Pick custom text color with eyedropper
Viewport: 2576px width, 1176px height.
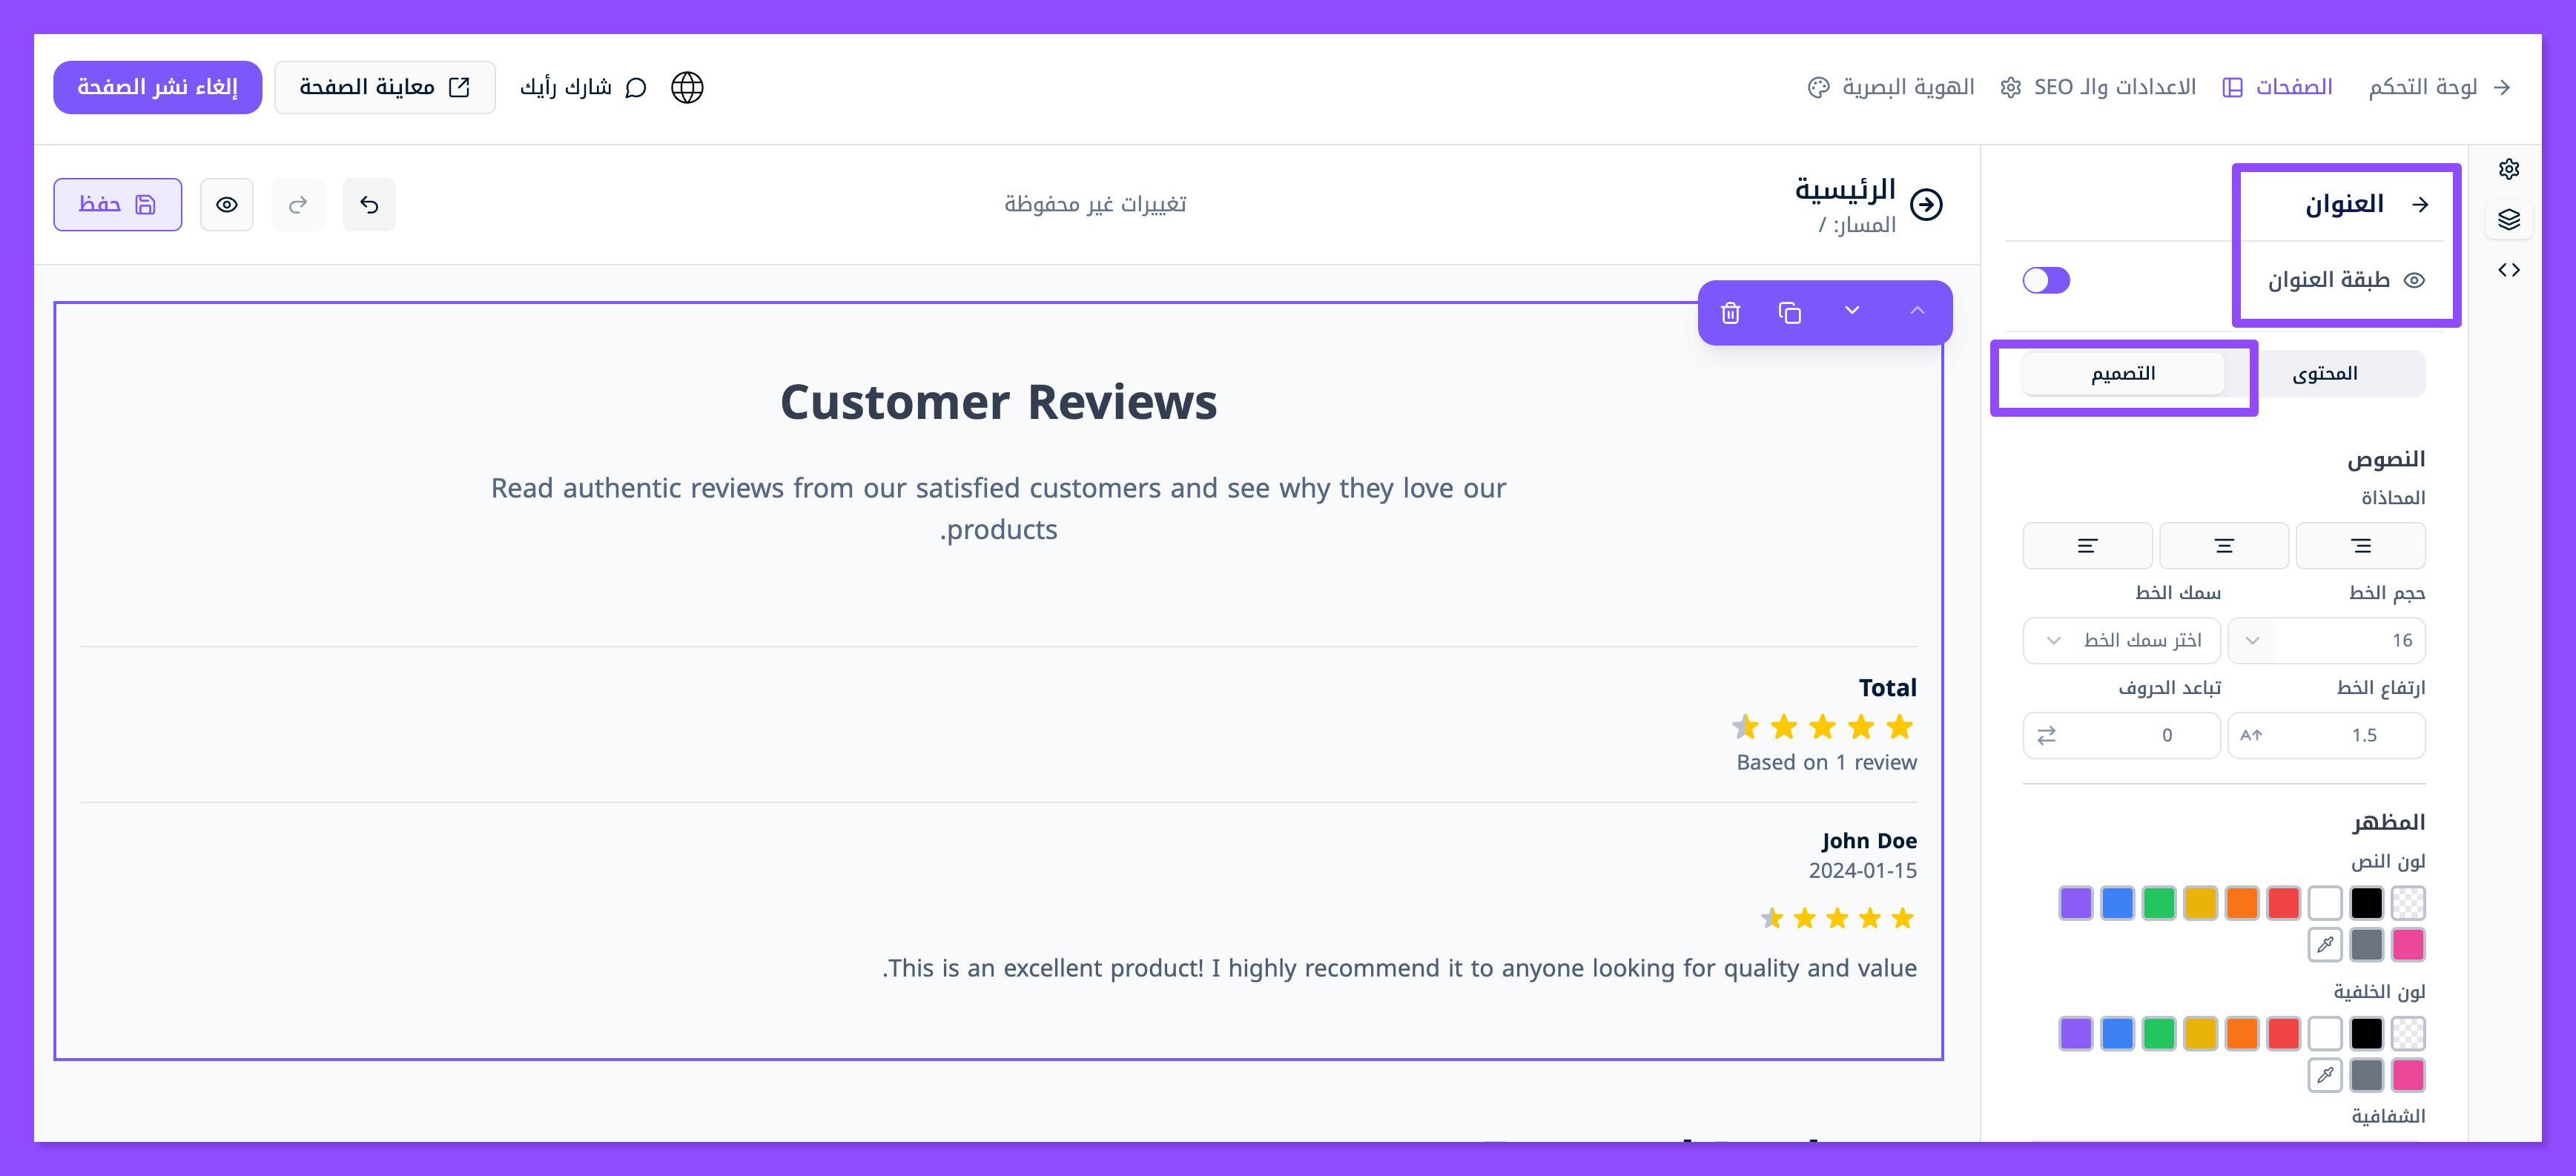click(2325, 944)
